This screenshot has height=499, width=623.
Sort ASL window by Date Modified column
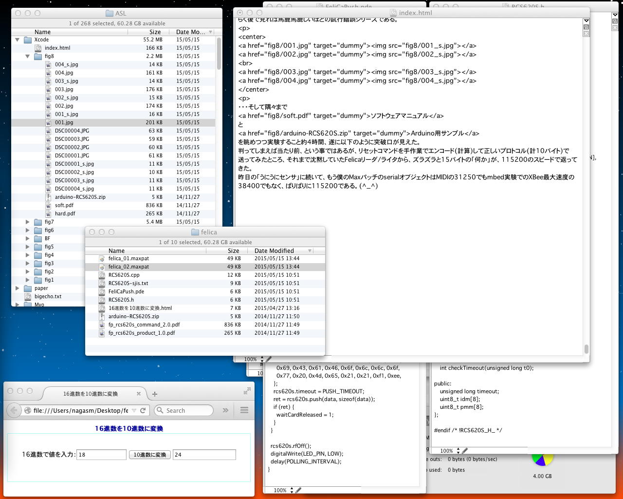click(x=193, y=32)
